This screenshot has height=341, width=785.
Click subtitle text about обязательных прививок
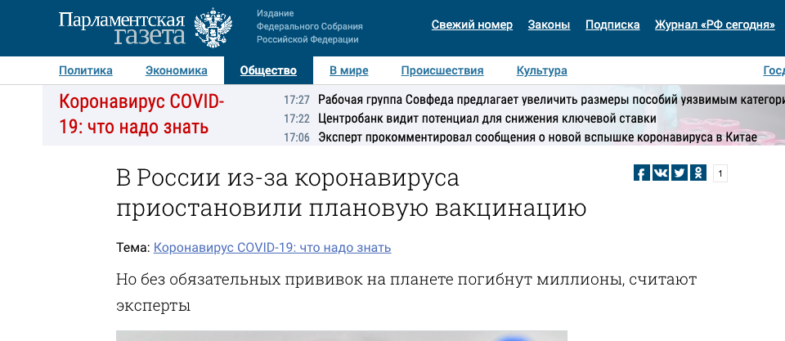click(x=406, y=292)
